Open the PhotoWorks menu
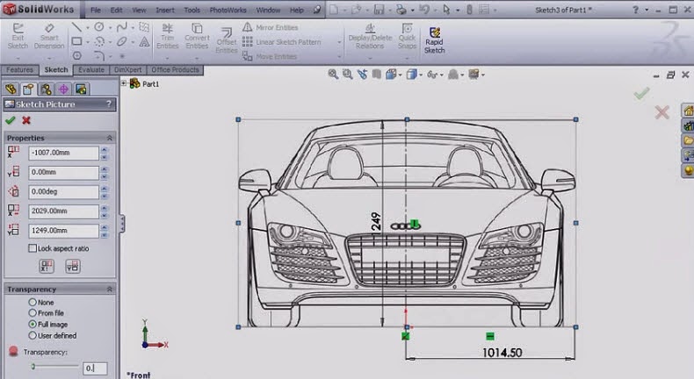Screen dimensions: 694x379 pos(228,10)
